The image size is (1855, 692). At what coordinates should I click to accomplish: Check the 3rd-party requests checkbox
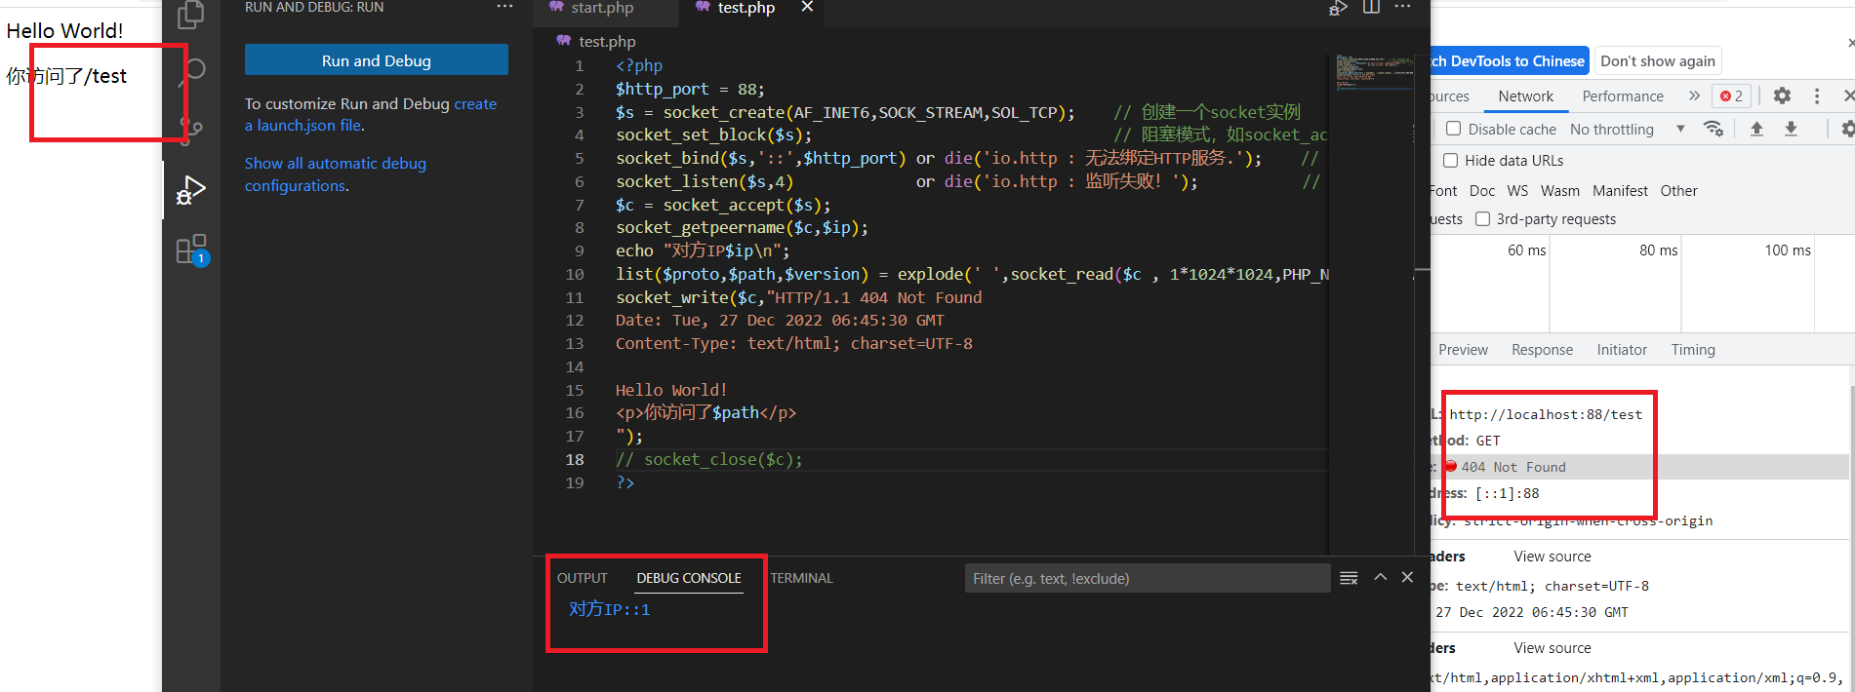coord(1483,219)
